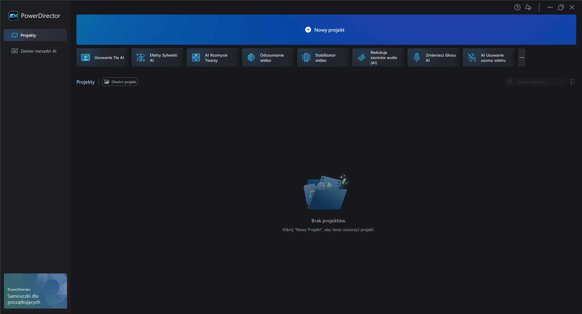Click the search magnifier icon
Image resolution: width=582 pixels, height=314 pixels.
pos(510,82)
